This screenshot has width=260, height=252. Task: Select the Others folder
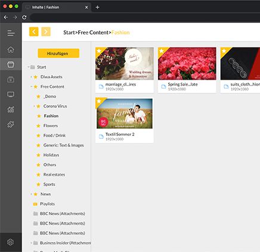pos(49,165)
